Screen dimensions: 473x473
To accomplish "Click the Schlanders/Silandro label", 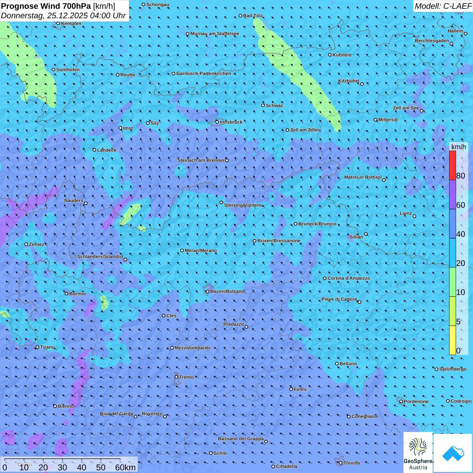I will 100,256.
